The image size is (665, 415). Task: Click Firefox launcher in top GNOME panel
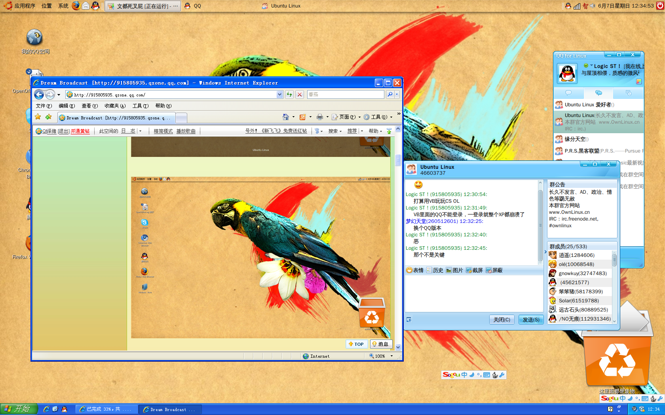point(76,6)
